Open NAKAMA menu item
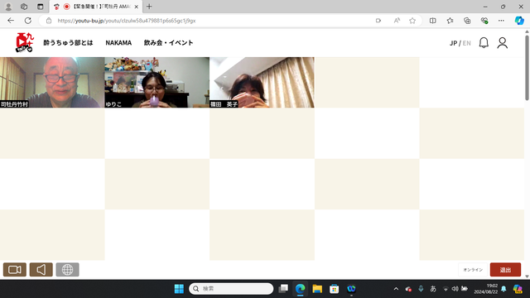This screenshot has width=530, height=298. click(x=118, y=43)
